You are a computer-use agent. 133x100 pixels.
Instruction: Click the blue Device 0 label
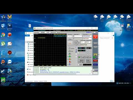pos(89,32)
